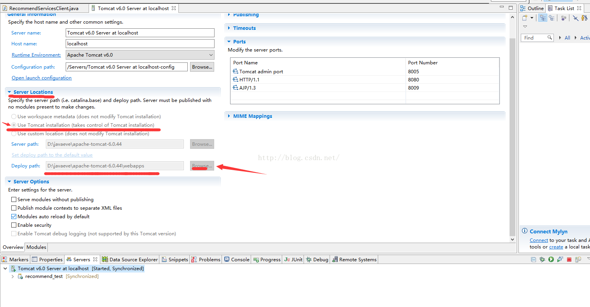Click Browse next to Configuration path
The width and height of the screenshot is (590, 307).
(x=202, y=67)
